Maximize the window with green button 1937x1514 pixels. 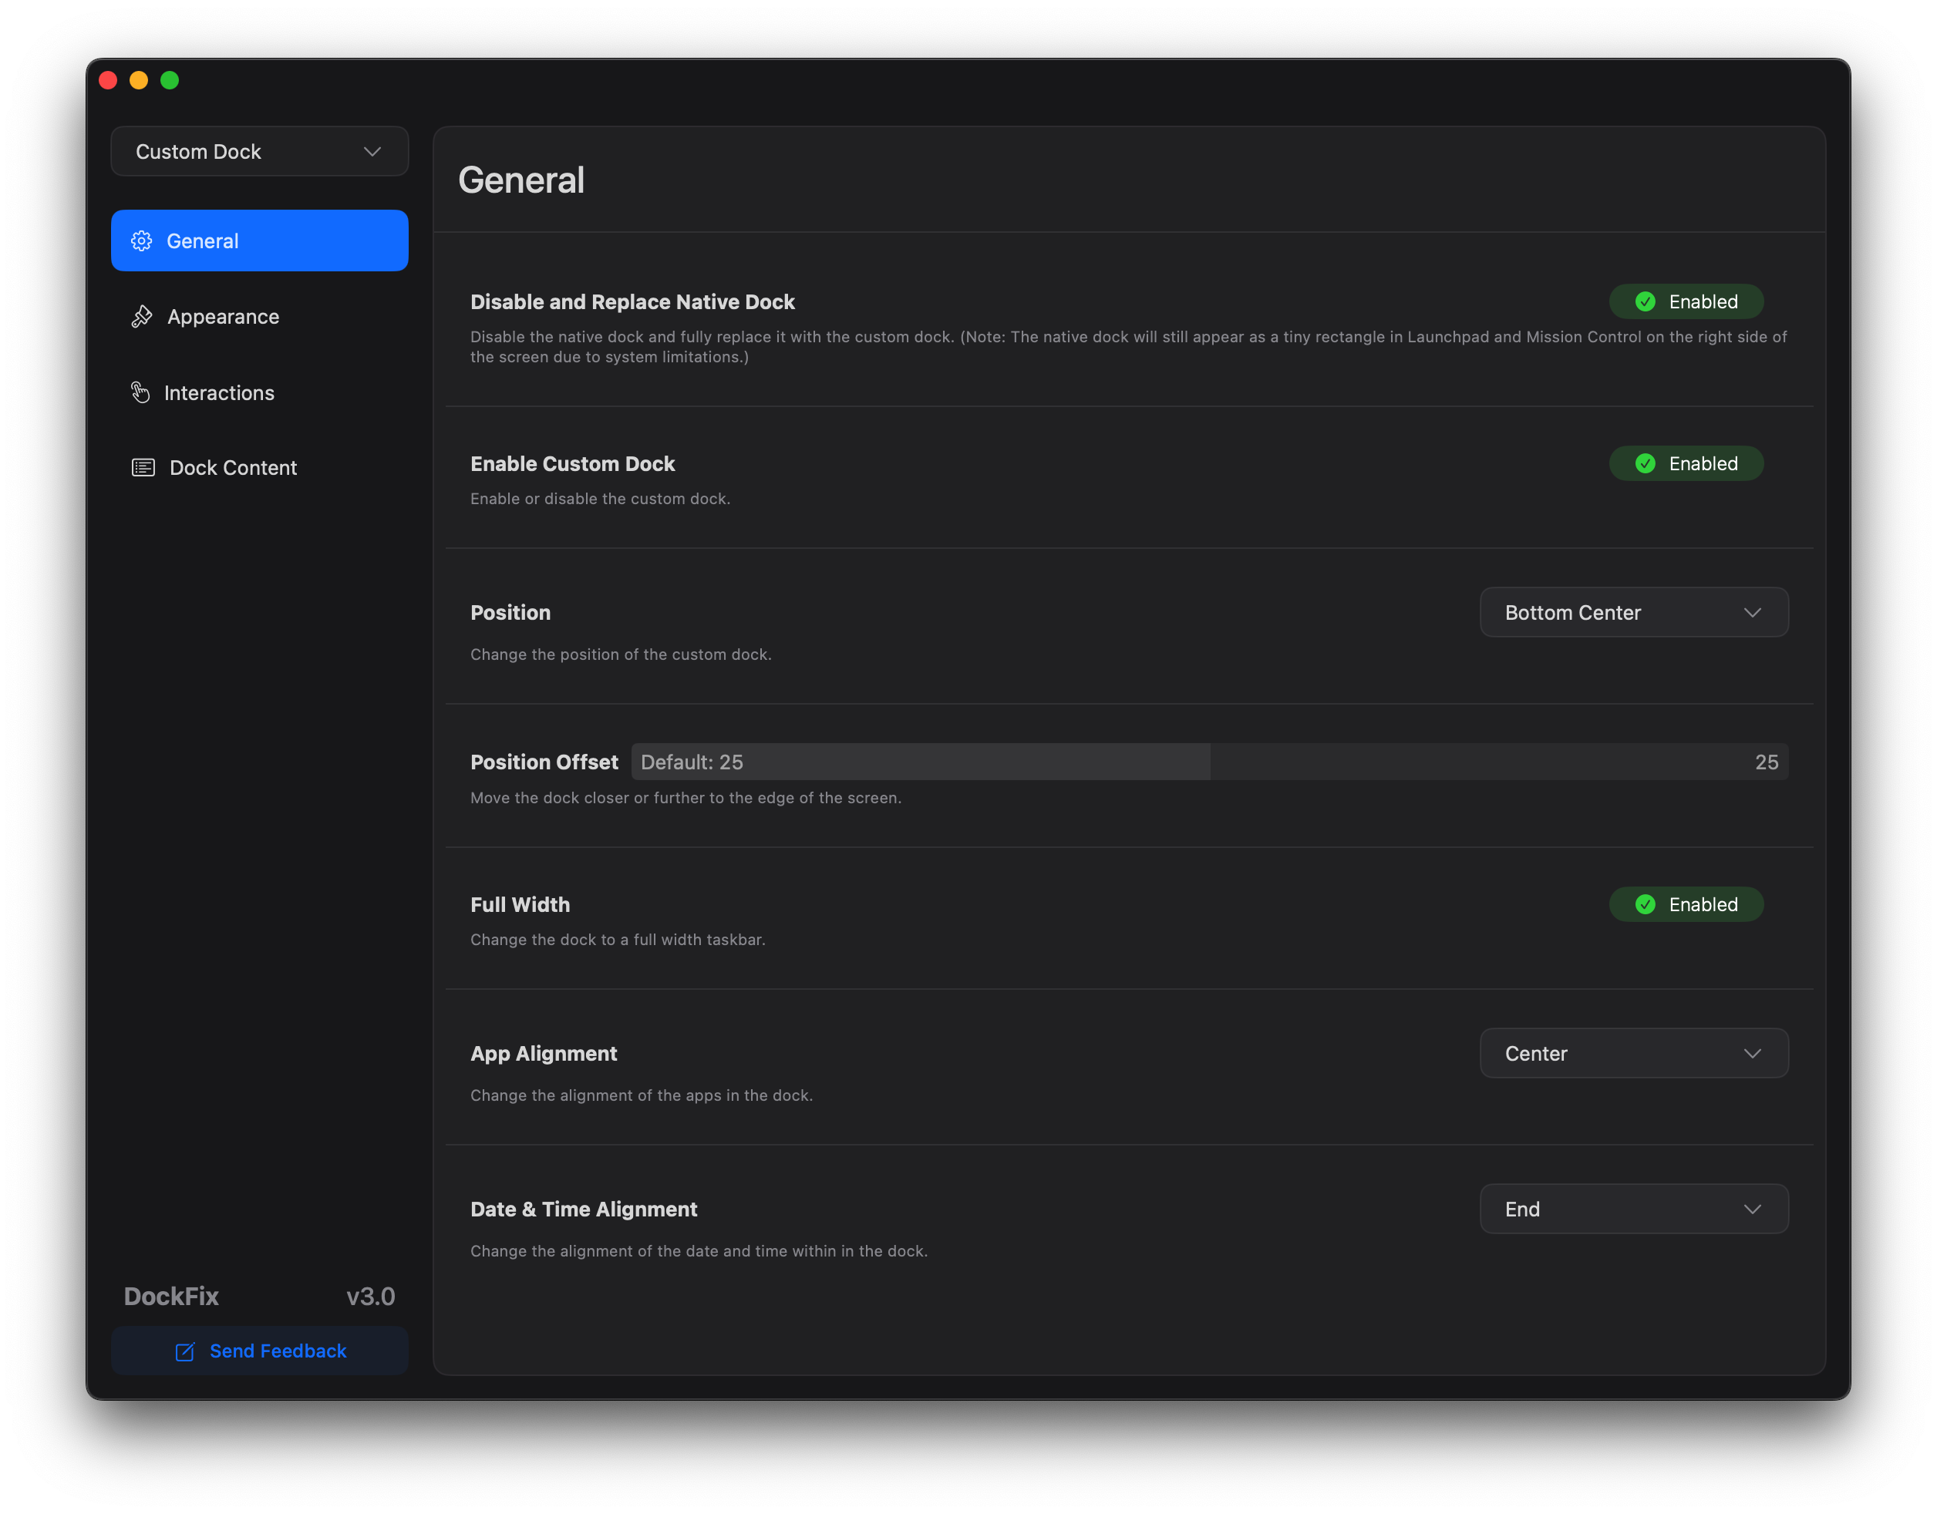coord(170,81)
